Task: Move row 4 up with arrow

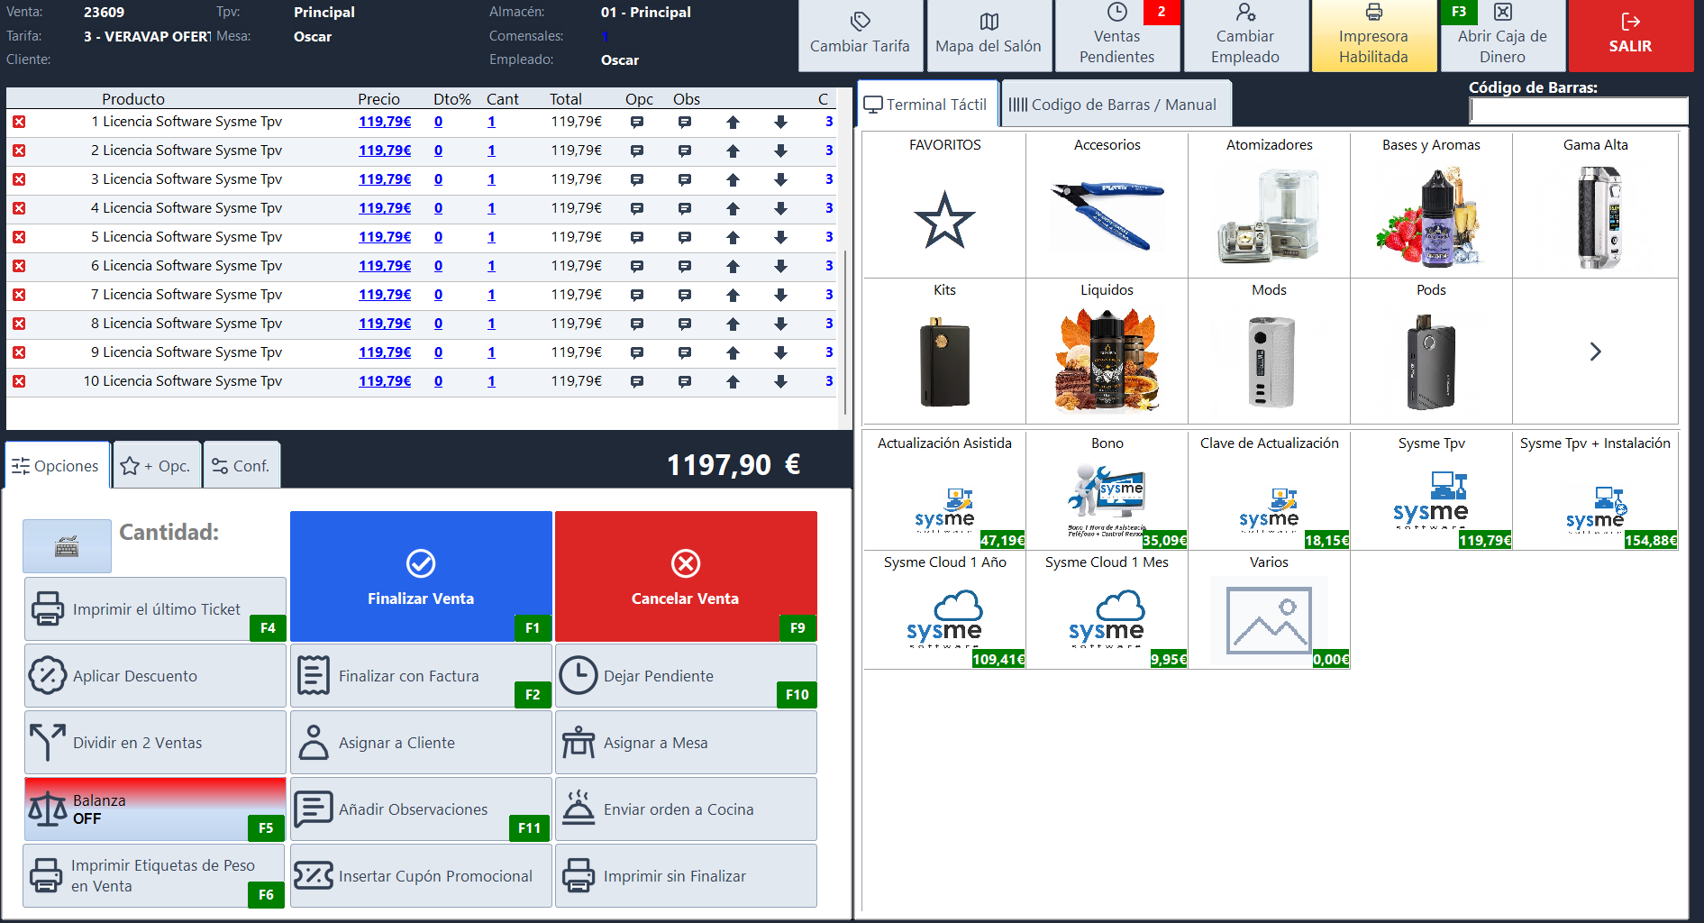Action: (x=733, y=208)
